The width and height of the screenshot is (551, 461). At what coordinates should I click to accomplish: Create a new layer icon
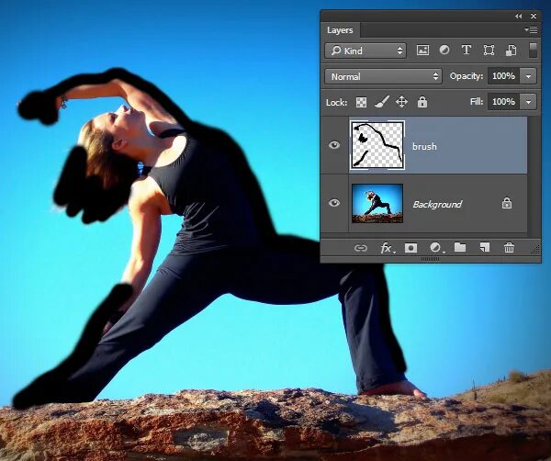tap(485, 248)
